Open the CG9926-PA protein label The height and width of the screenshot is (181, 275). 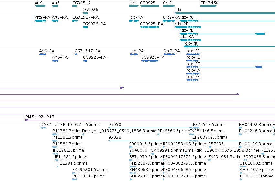95,57
